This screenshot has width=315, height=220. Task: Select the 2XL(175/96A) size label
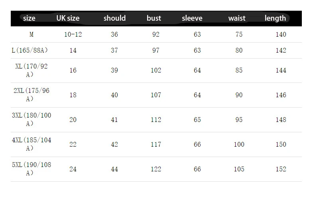[x=31, y=94]
